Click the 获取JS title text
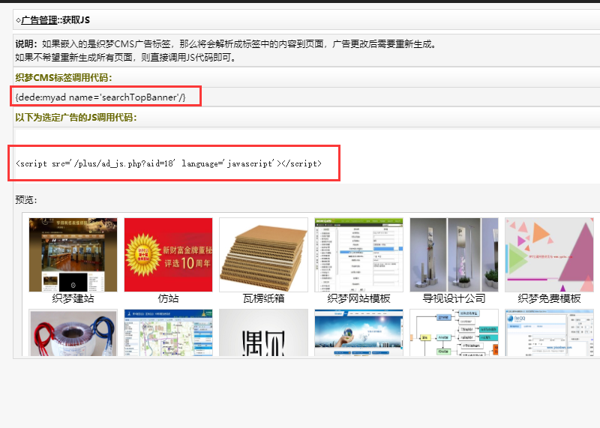 click(x=76, y=20)
